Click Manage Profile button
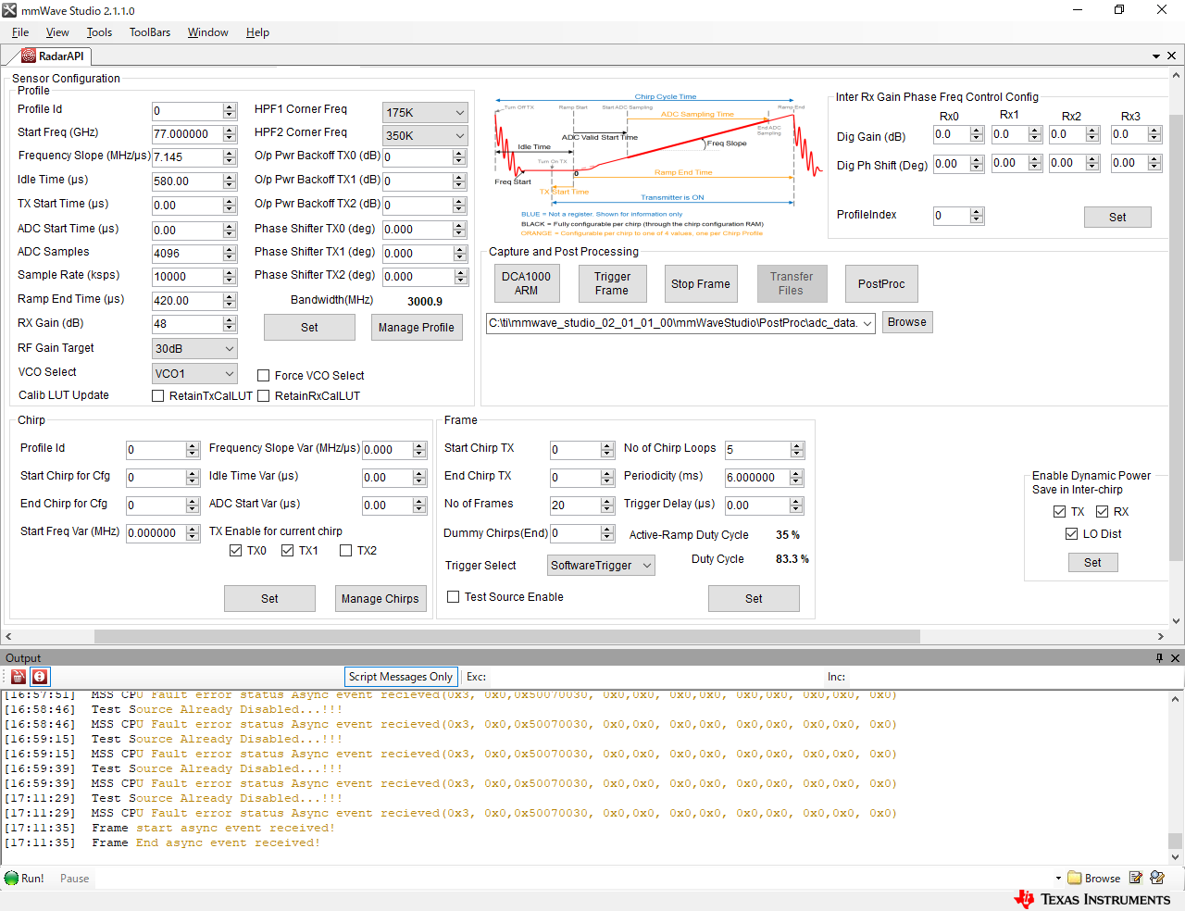The height and width of the screenshot is (911, 1185). pos(417,328)
